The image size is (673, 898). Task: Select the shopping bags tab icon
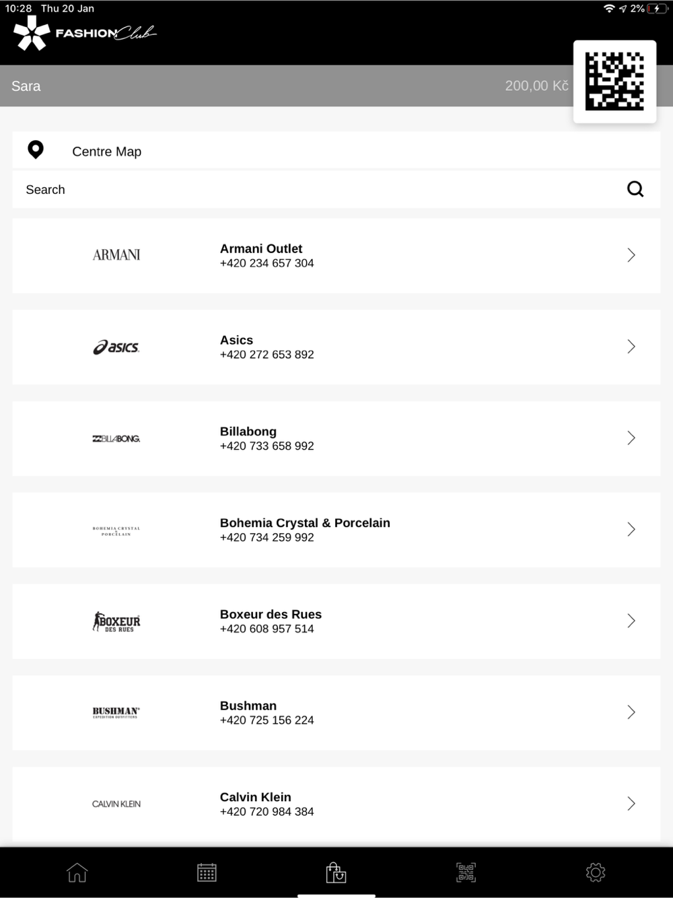[336, 872]
